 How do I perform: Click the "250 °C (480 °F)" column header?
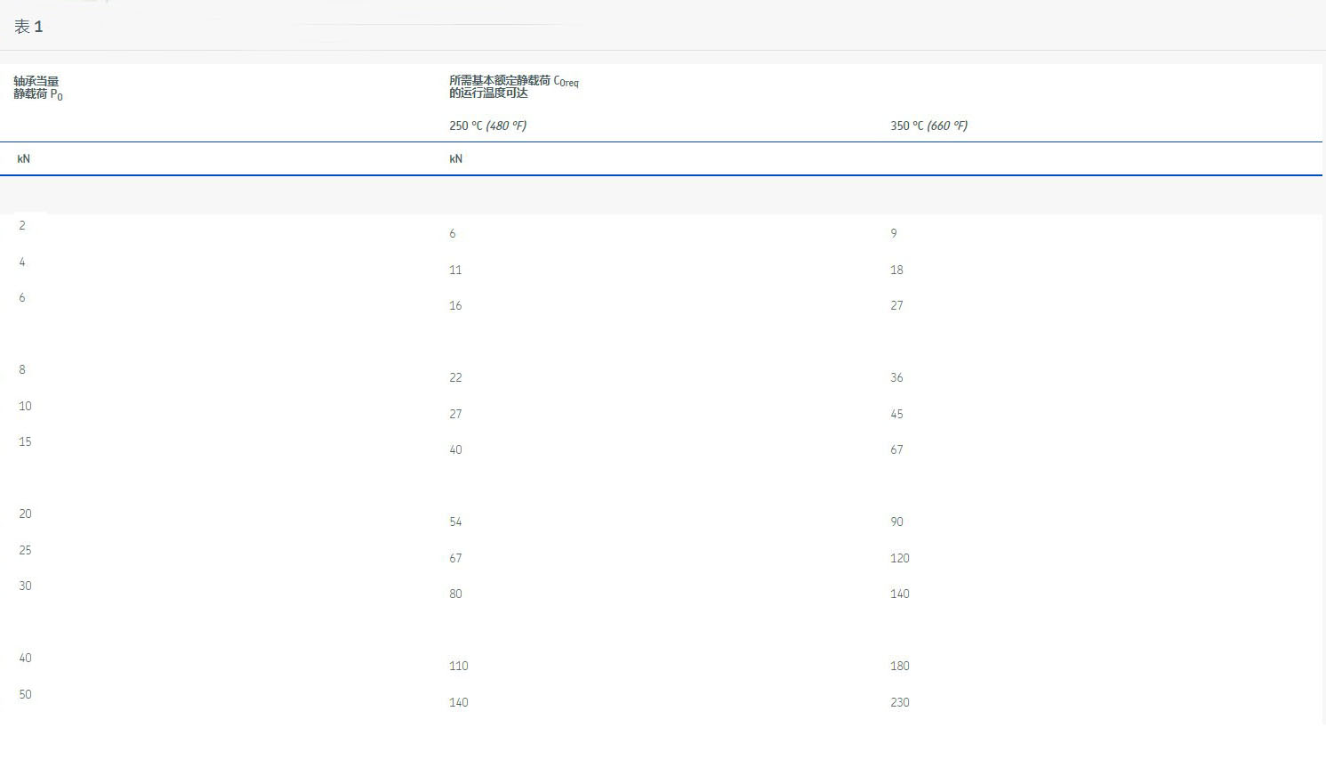tap(487, 125)
